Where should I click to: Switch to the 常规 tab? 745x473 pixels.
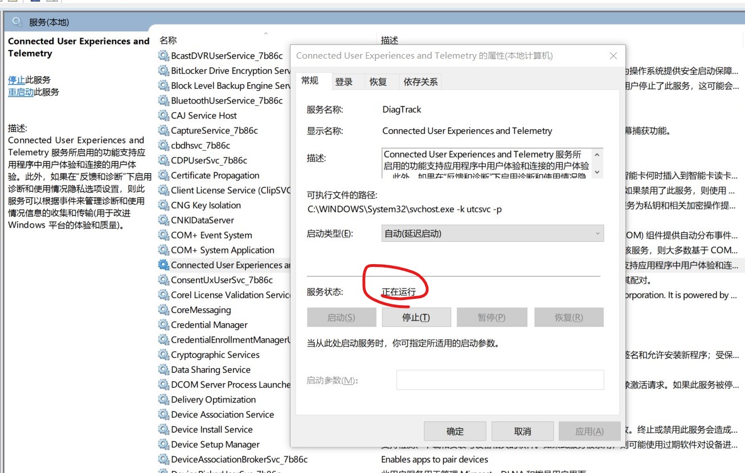pos(310,81)
